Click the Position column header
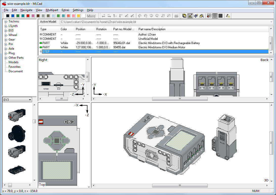Screen dimensions: 276x195 tap(84, 29)
